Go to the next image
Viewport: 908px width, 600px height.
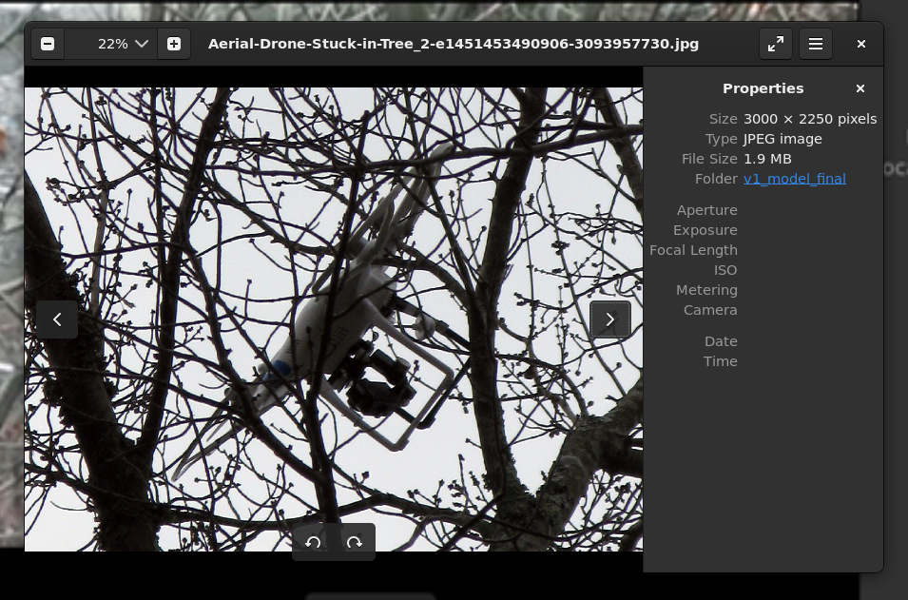pos(610,319)
